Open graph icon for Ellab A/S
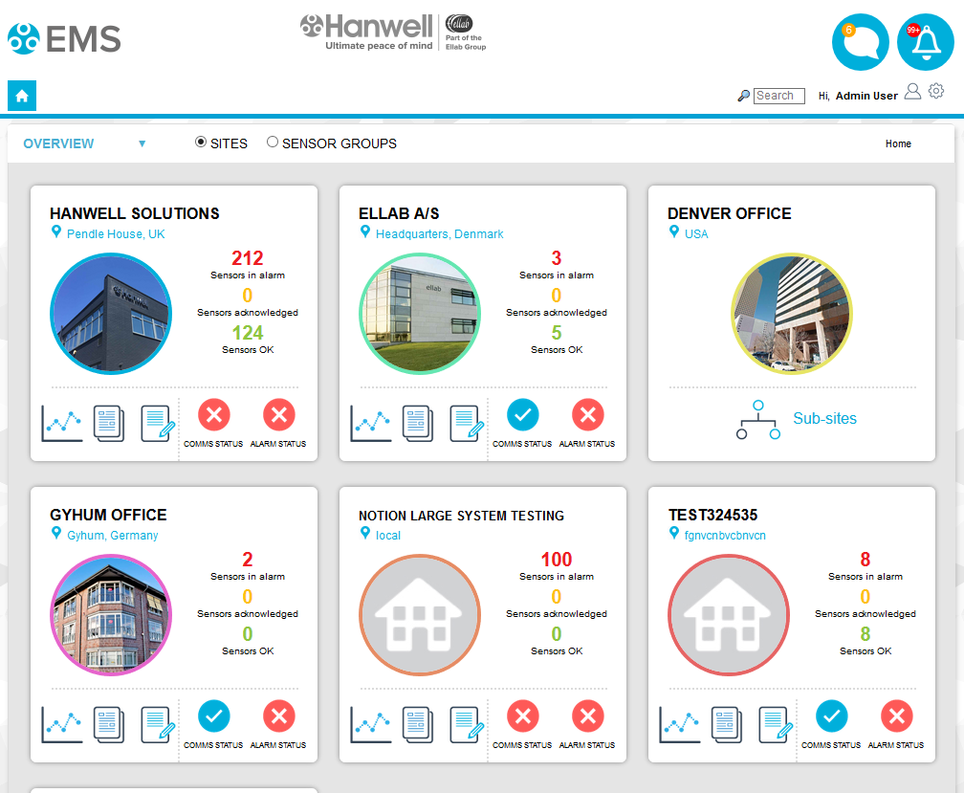Image resolution: width=964 pixels, height=793 pixels. pos(371,423)
